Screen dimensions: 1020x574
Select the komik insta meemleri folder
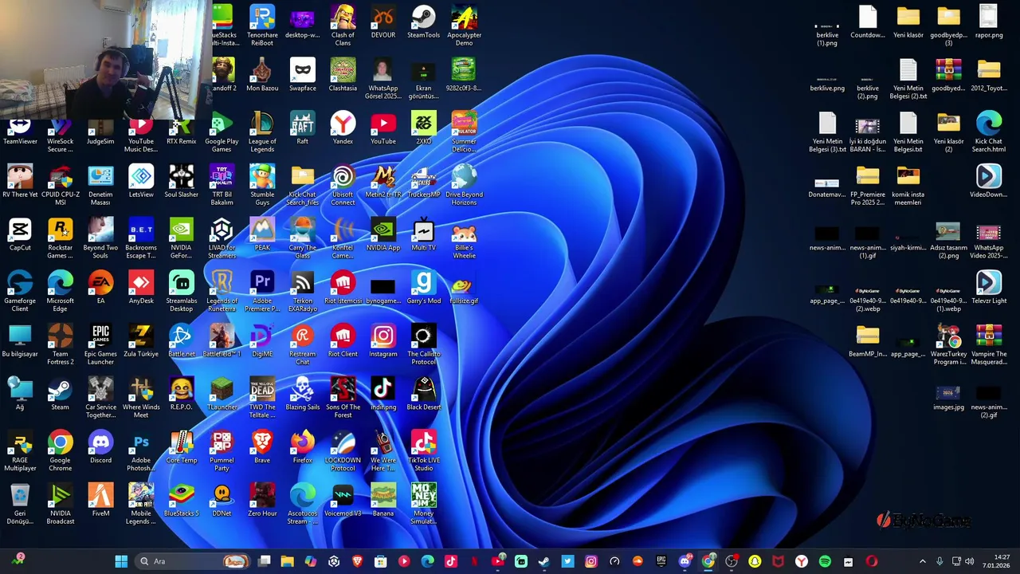908,186
